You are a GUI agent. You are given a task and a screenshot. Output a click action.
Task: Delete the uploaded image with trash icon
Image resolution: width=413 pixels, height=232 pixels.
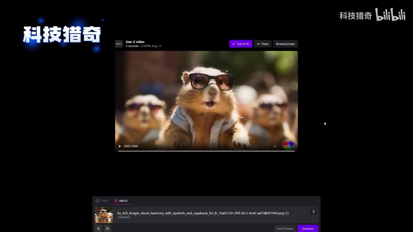click(x=313, y=212)
